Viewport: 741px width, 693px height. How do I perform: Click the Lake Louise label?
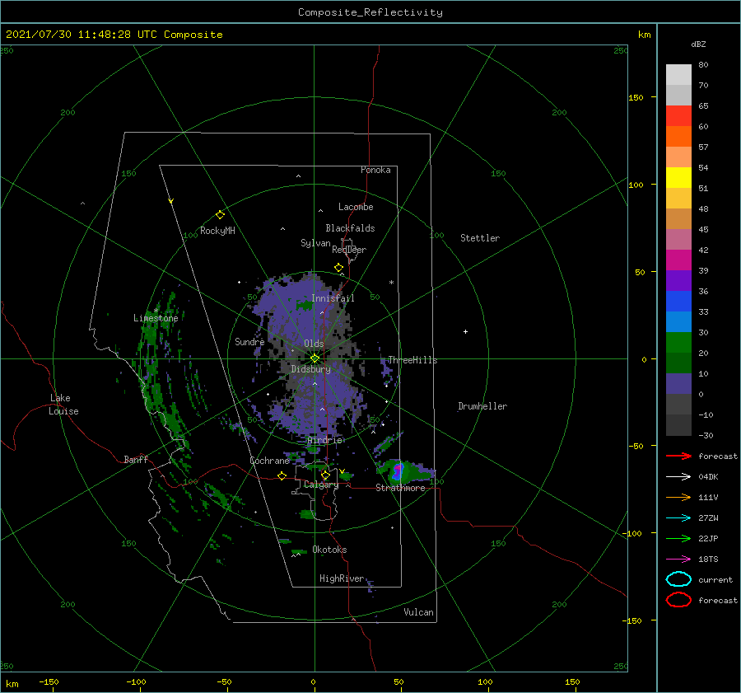(63, 405)
